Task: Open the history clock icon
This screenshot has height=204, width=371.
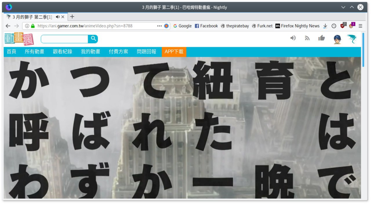Action: pyautogui.click(x=334, y=26)
